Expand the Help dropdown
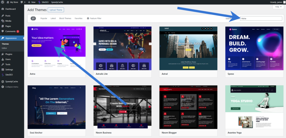Viewport: 286px width, 138px height. (x=278, y=7)
